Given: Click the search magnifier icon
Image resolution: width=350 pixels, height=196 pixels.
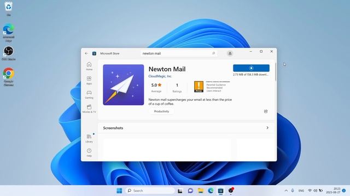Looking at the screenshot, I should tap(214, 53).
